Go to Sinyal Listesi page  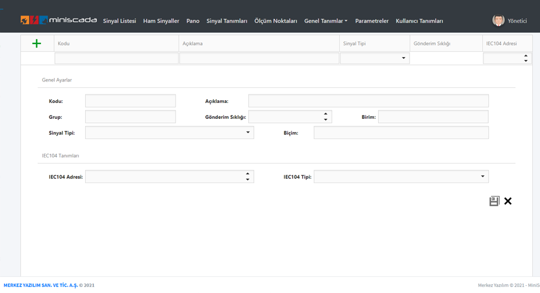pos(119,21)
